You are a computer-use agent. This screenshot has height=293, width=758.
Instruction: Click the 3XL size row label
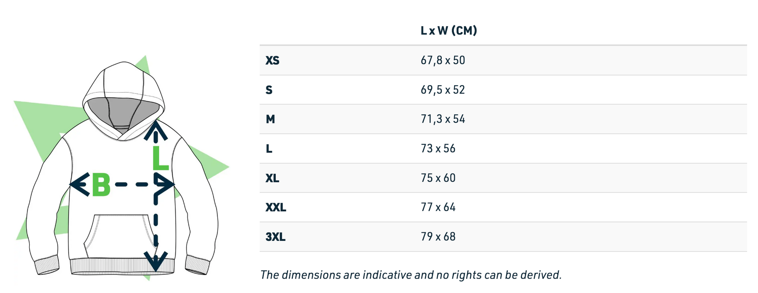click(275, 237)
